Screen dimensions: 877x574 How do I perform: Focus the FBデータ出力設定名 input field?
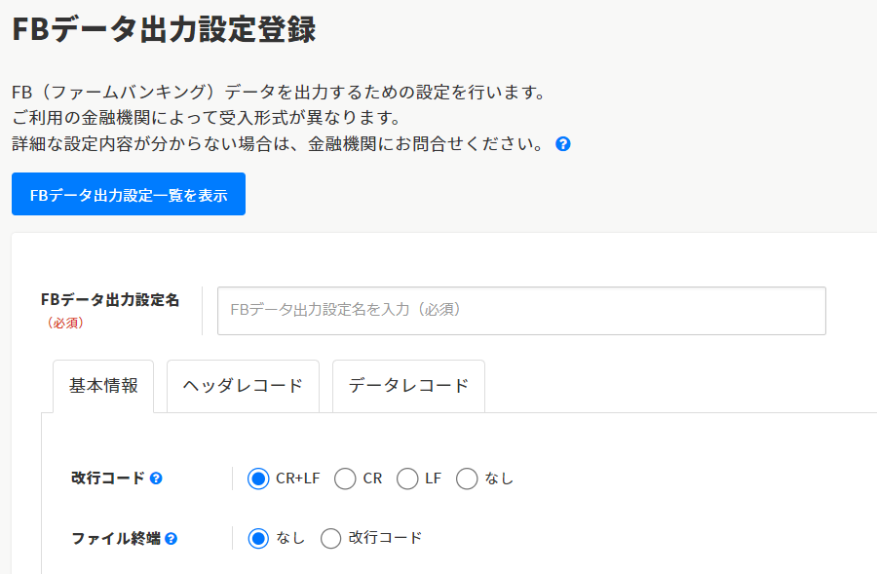click(521, 311)
